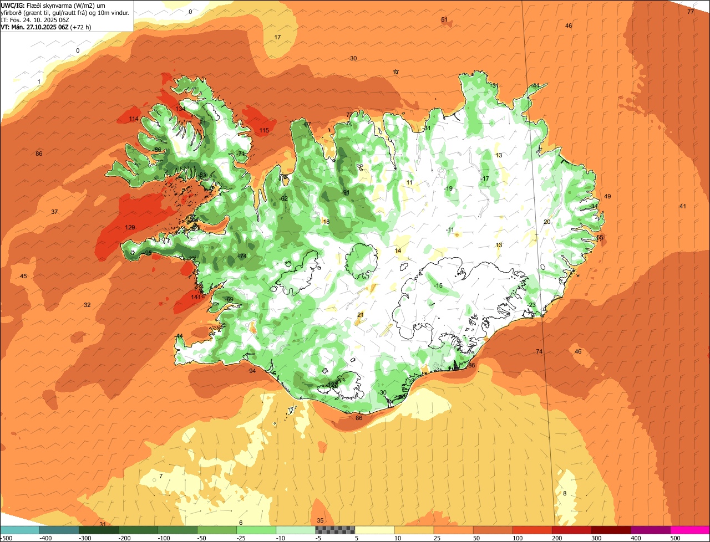Pick the light orange swatch between 25 and 50

[x=454, y=530]
